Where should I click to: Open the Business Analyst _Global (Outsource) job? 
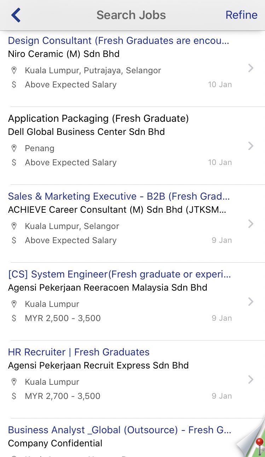click(120, 430)
